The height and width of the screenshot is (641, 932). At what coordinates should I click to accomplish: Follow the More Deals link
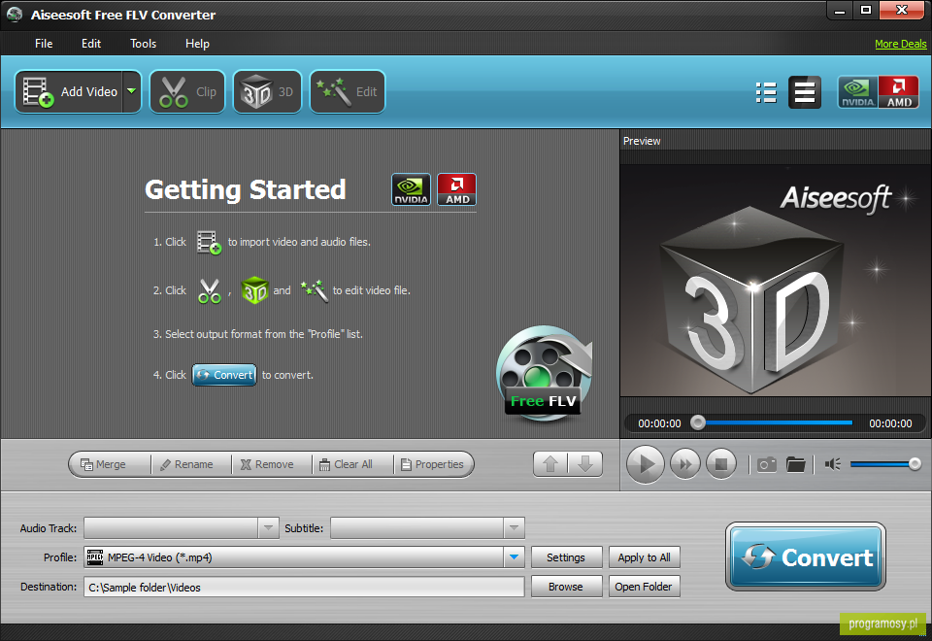click(x=901, y=44)
